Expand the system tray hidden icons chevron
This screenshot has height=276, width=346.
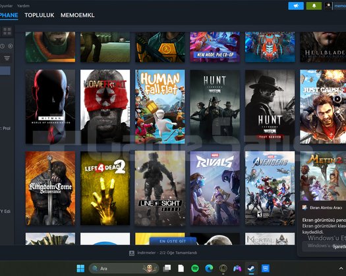tap(341, 268)
